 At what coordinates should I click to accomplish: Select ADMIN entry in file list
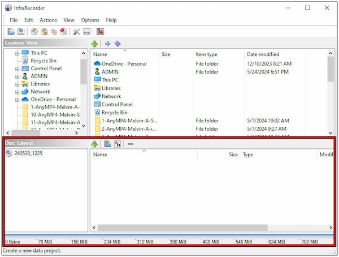(110, 72)
